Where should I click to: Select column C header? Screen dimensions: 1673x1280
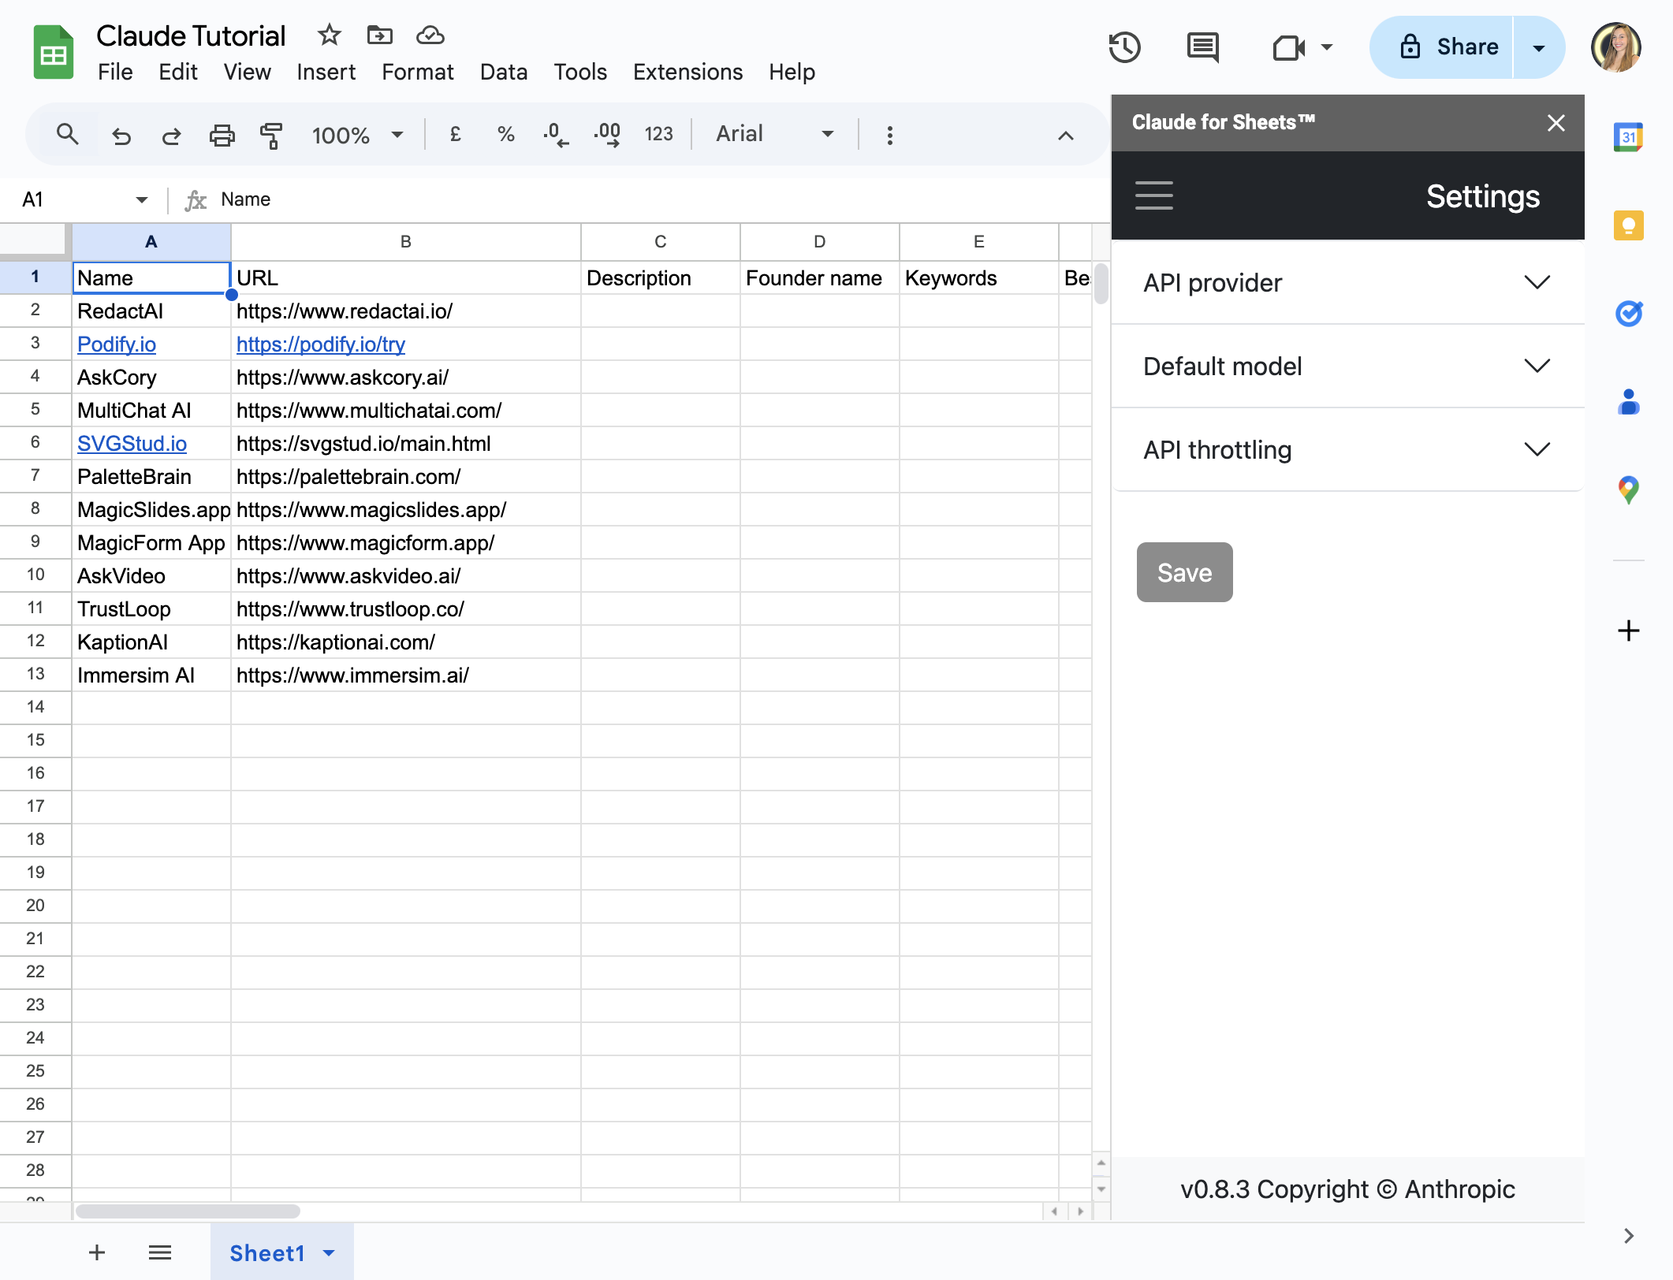coord(661,242)
